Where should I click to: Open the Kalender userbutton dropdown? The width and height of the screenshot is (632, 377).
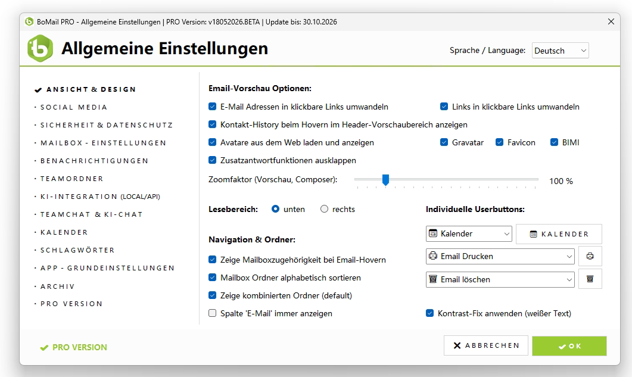click(469, 234)
